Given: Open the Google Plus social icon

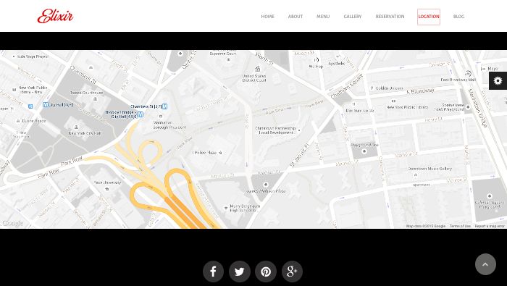Looking at the screenshot, I should [x=292, y=272].
